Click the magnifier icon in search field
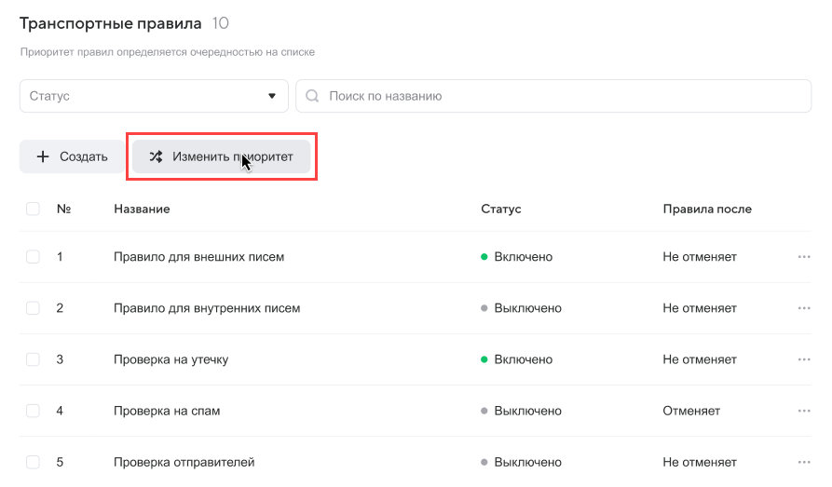The width and height of the screenshot is (832, 487). pyautogui.click(x=313, y=96)
